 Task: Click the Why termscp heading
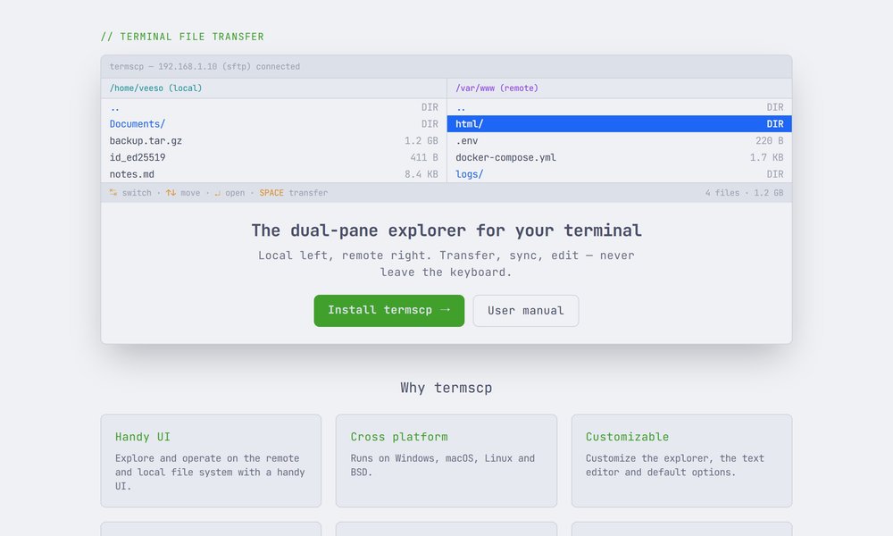446,388
